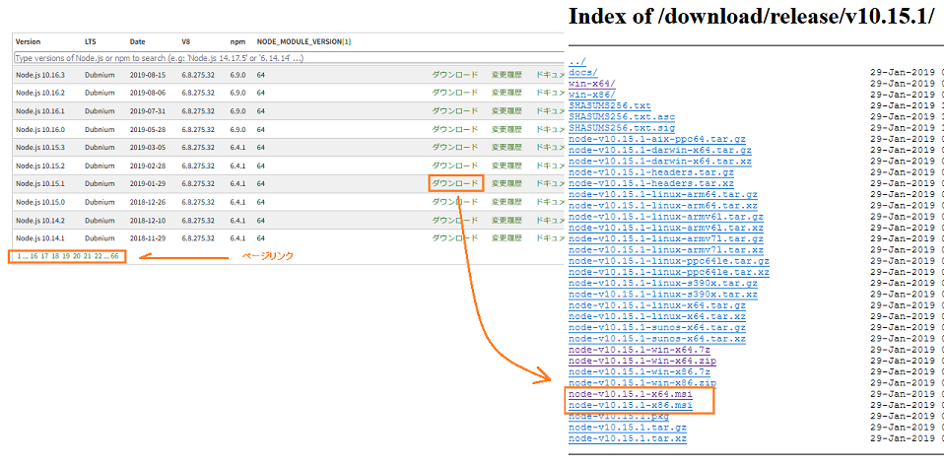This screenshot has height=464, width=944.
Task: Select the date cell 2019-08-15
Action: click(148, 75)
